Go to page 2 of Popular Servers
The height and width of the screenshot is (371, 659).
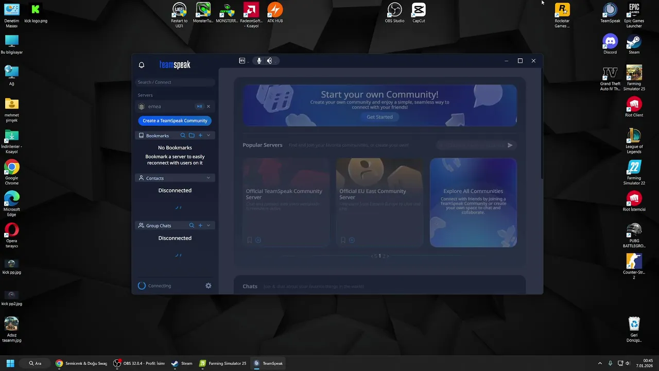pos(384,256)
